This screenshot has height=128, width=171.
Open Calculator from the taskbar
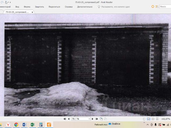41,125
